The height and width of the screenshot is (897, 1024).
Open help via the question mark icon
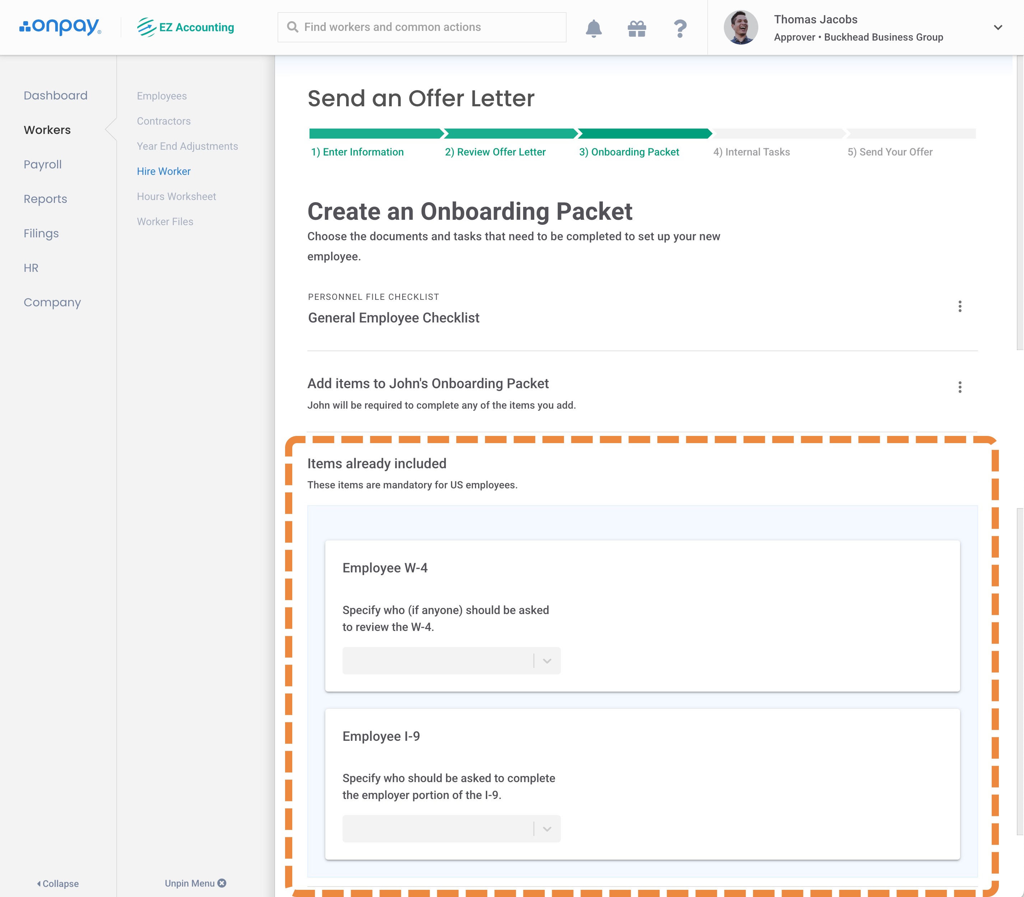point(680,28)
